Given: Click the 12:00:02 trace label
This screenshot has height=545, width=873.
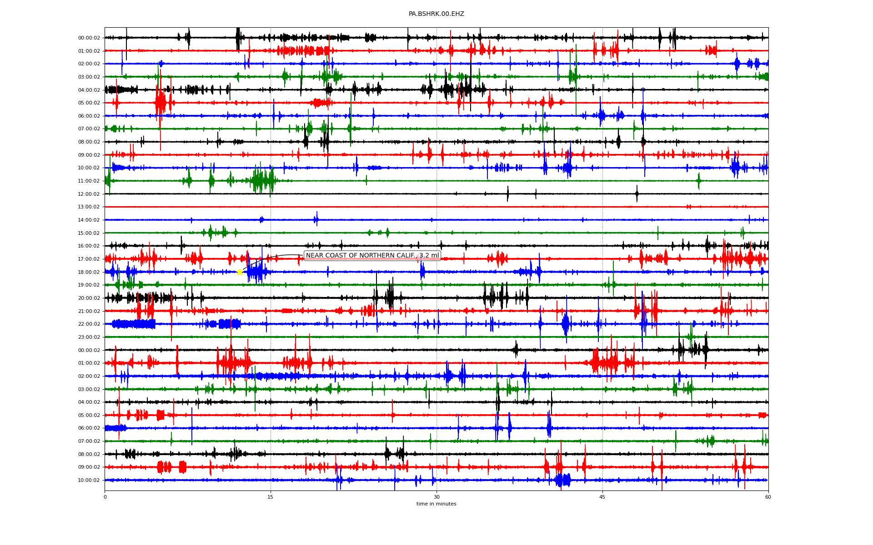Looking at the screenshot, I should [x=89, y=194].
